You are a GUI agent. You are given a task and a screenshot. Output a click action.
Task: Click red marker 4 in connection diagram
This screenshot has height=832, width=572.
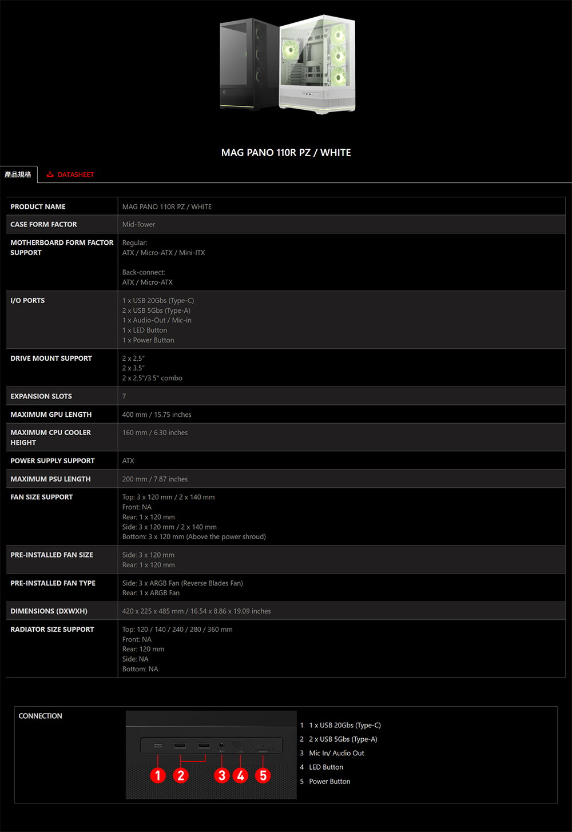pos(241,775)
